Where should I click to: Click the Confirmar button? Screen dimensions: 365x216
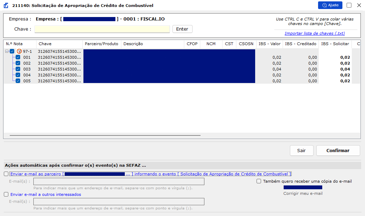tap(338, 150)
